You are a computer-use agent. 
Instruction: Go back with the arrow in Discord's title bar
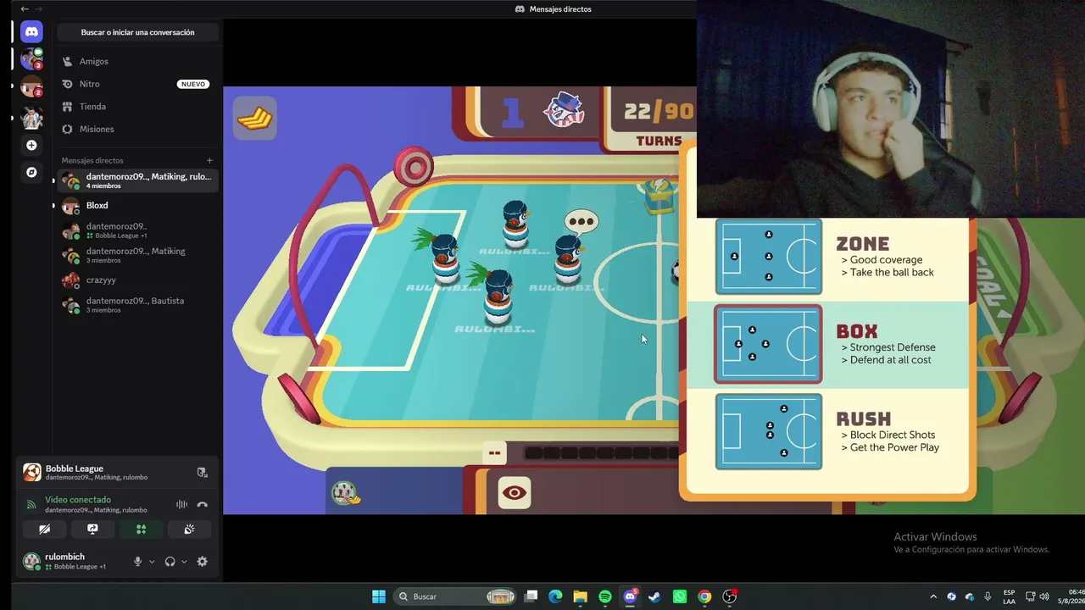25,8
